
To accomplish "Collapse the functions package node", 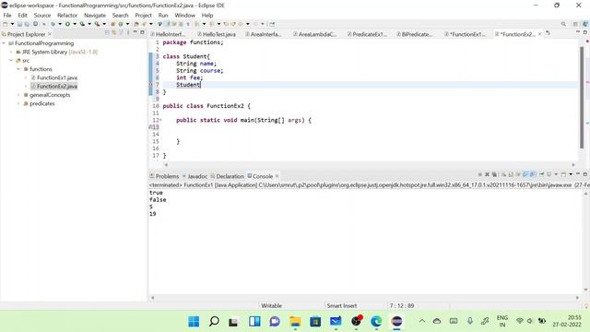I will pyautogui.click(x=18, y=69).
